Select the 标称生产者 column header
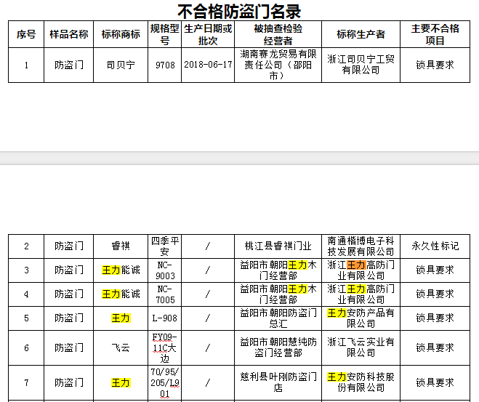This screenshot has width=479, height=402. (x=361, y=34)
